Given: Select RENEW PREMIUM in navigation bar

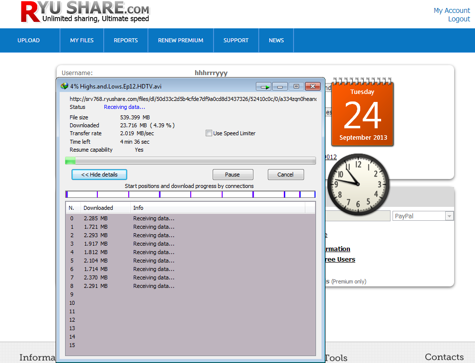Looking at the screenshot, I should [180, 40].
